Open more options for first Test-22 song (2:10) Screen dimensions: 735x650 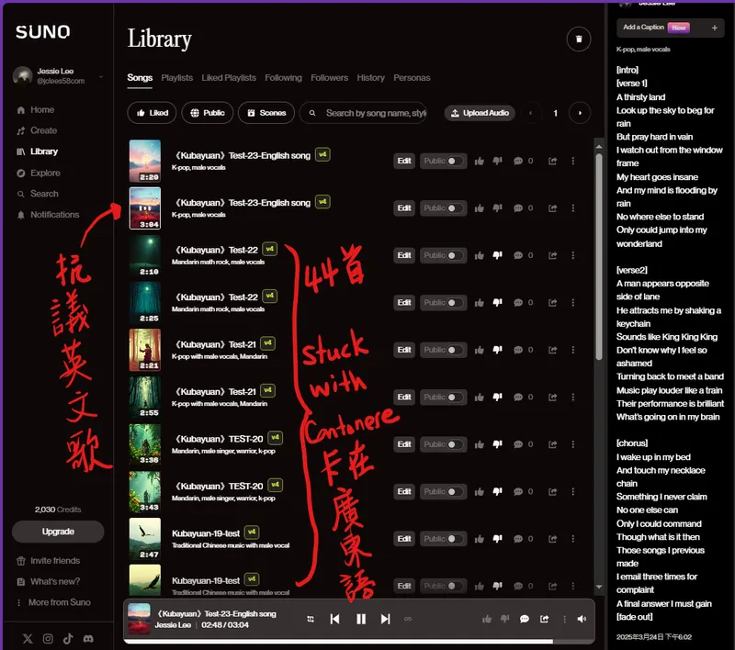[x=572, y=256]
